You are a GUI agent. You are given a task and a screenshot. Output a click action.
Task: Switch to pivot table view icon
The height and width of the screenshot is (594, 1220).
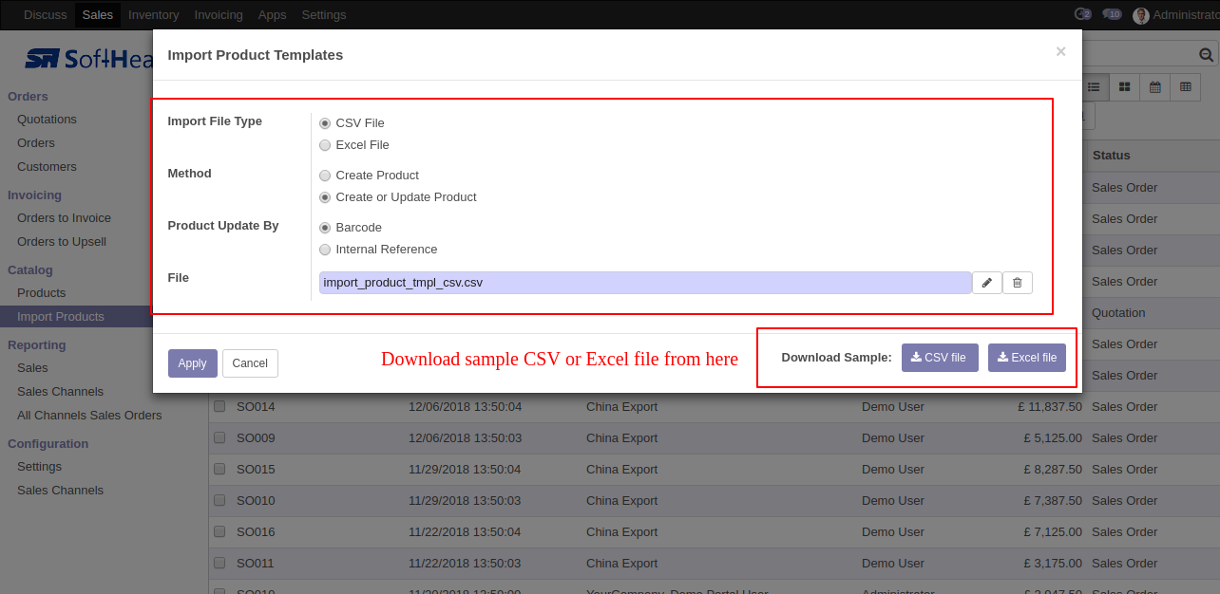tap(1185, 86)
